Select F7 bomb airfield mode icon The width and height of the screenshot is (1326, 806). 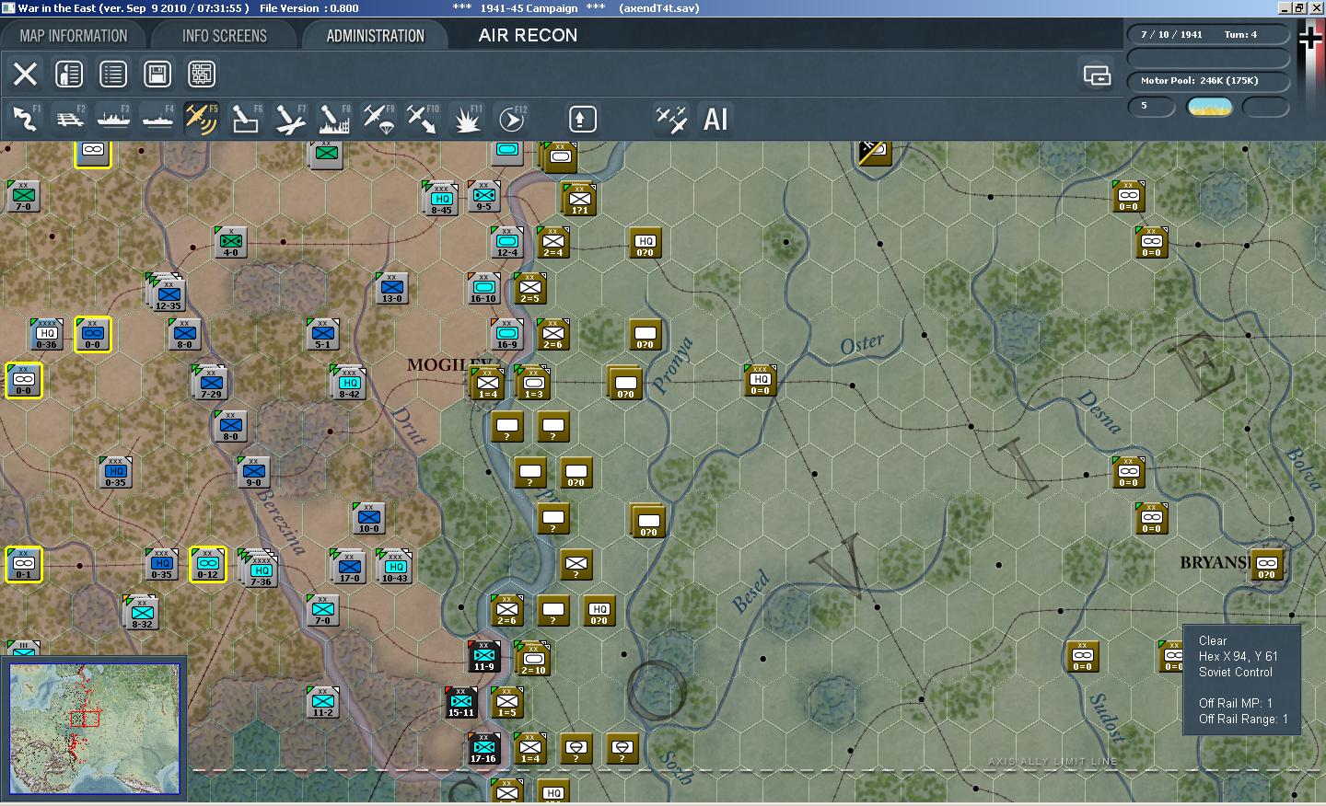pos(290,119)
